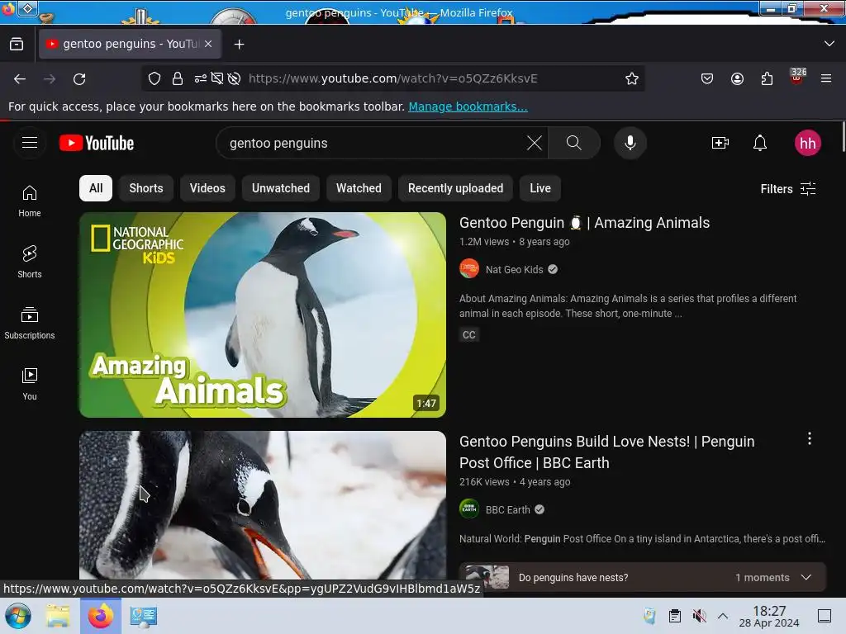The width and height of the screenshot is (846, 634).
Task: Click the YouTube logo
Action: (97, 143)
